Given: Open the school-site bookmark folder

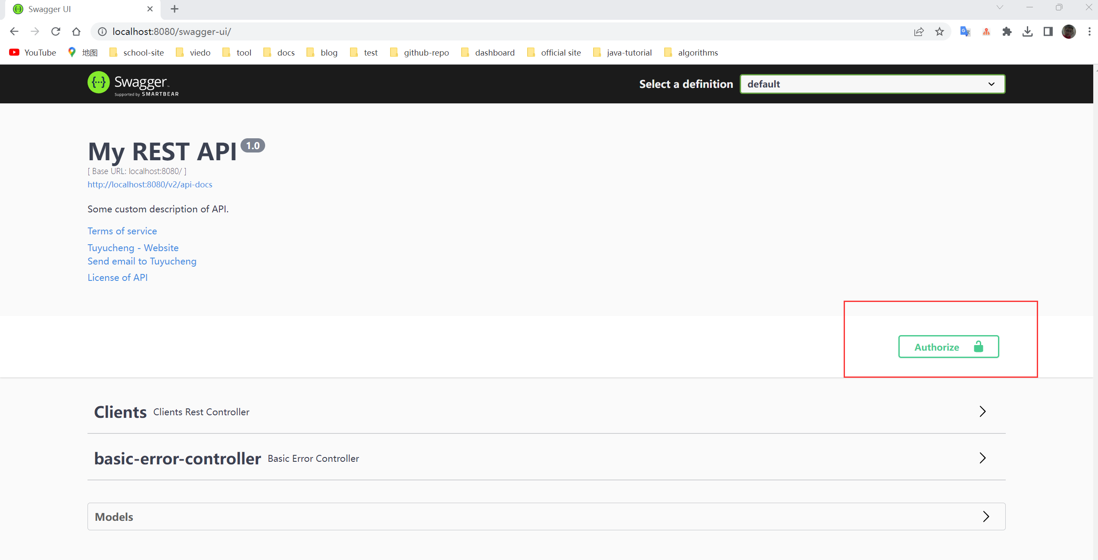Looking at the screenshot, I should (x=137, y=53).
